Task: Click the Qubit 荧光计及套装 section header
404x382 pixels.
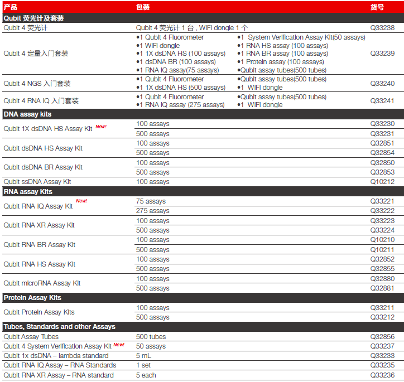Action: click(x=33, y=18)
